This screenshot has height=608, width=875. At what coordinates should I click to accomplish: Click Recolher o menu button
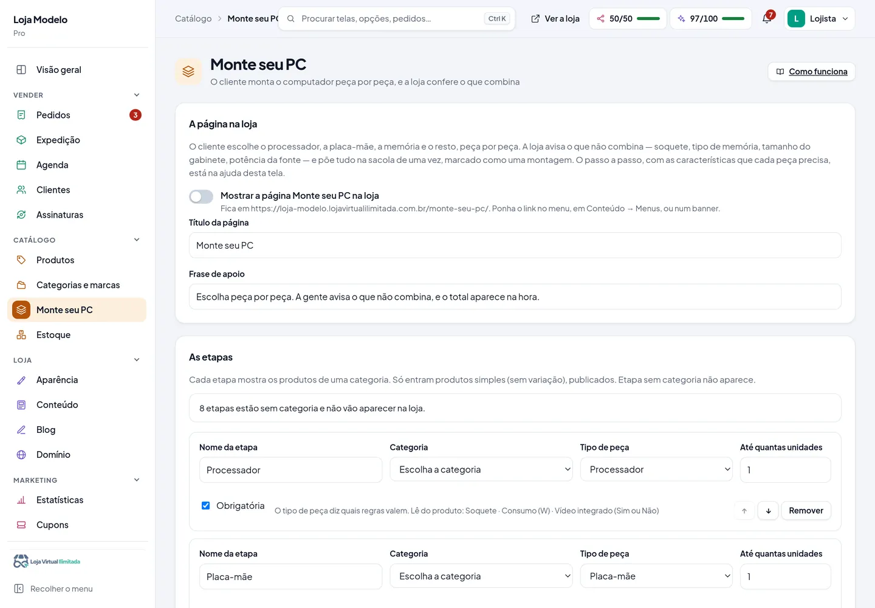click(x=53, y=589)
